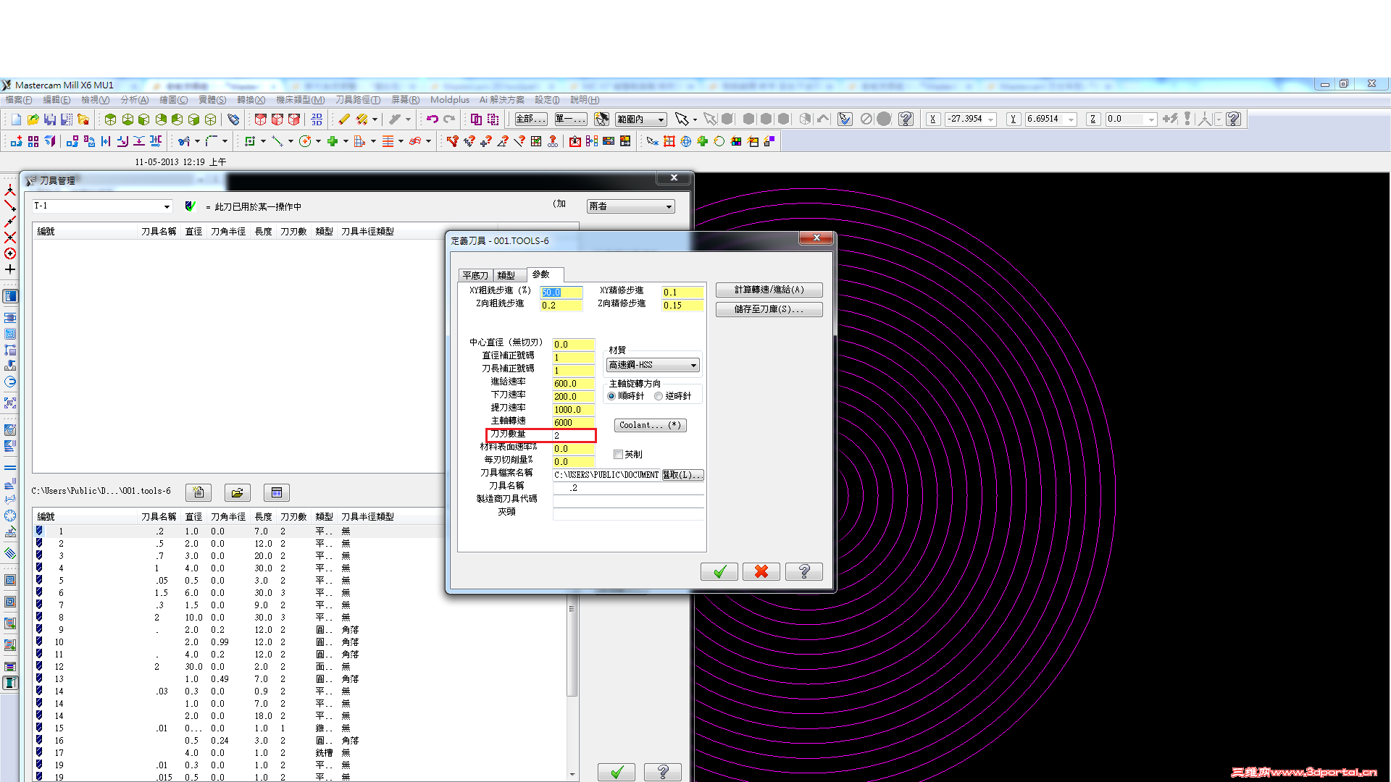Viewport: 1391px width, 782px height.
Task: Click the green plus create point icon
Action: pyautogui.click(x=333, y=141)
